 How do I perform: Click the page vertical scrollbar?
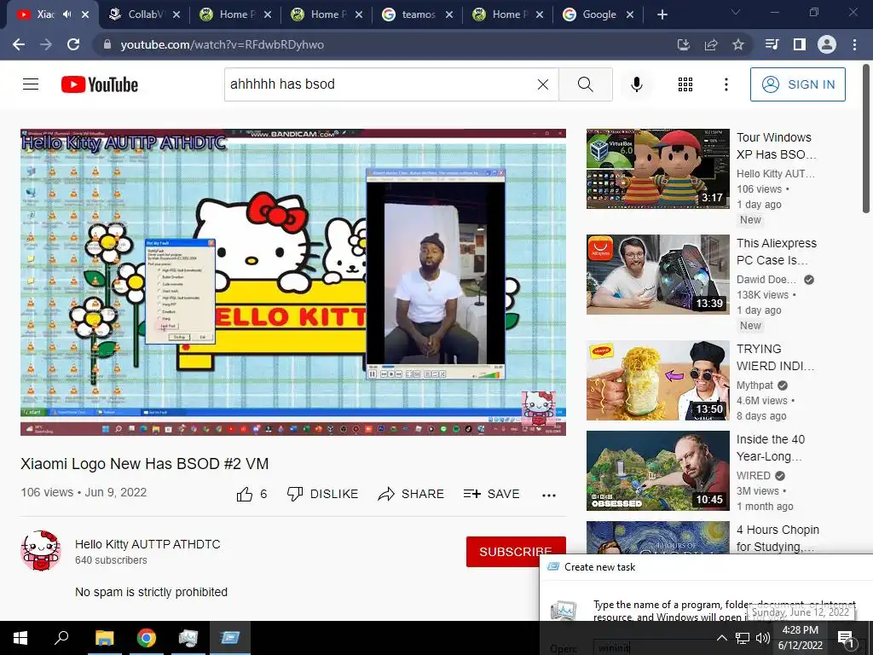click(866, 138)
